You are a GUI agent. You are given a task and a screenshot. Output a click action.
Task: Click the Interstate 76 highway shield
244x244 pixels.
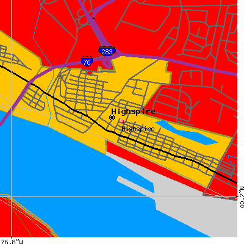coord(87,61)
